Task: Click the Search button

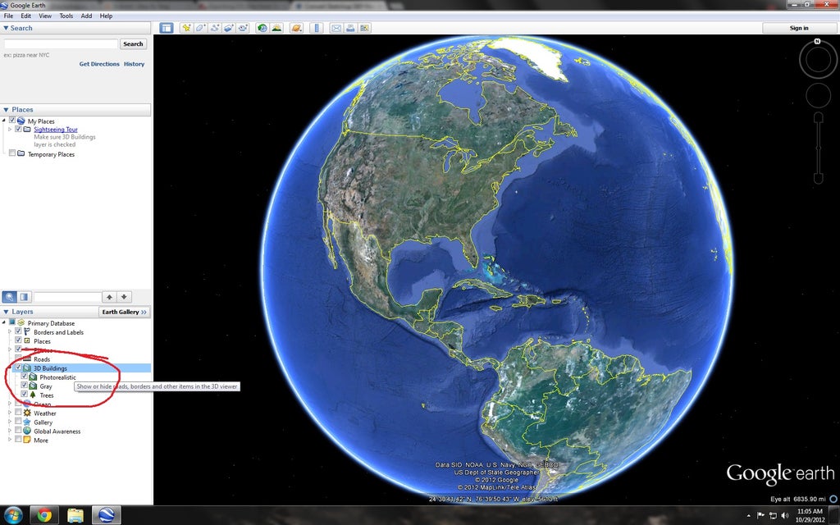Action: click(x=133, y=44)
